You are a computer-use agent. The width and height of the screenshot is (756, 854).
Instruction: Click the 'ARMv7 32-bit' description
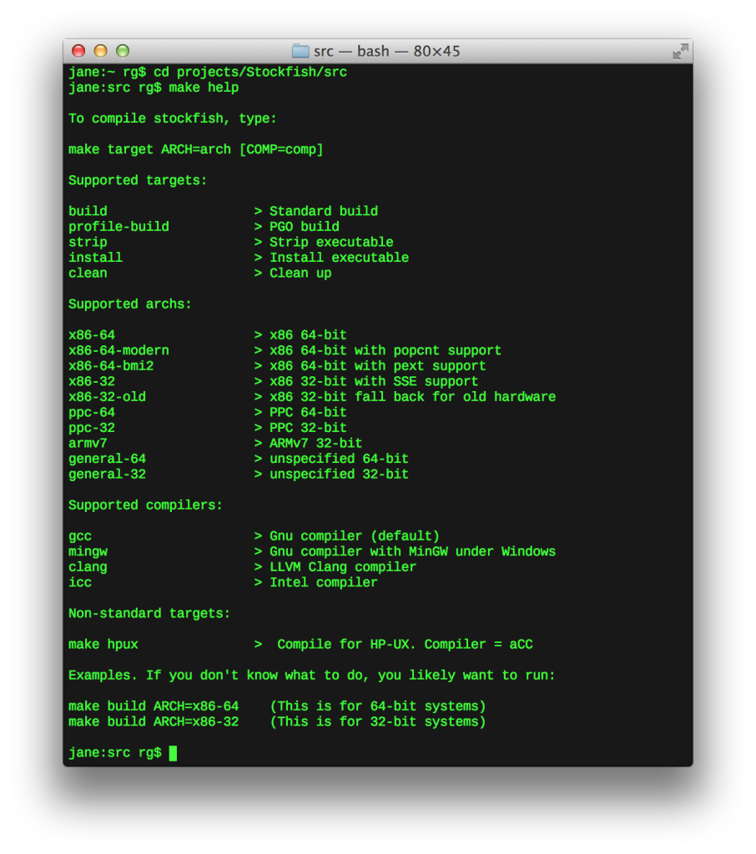[315, 444]
